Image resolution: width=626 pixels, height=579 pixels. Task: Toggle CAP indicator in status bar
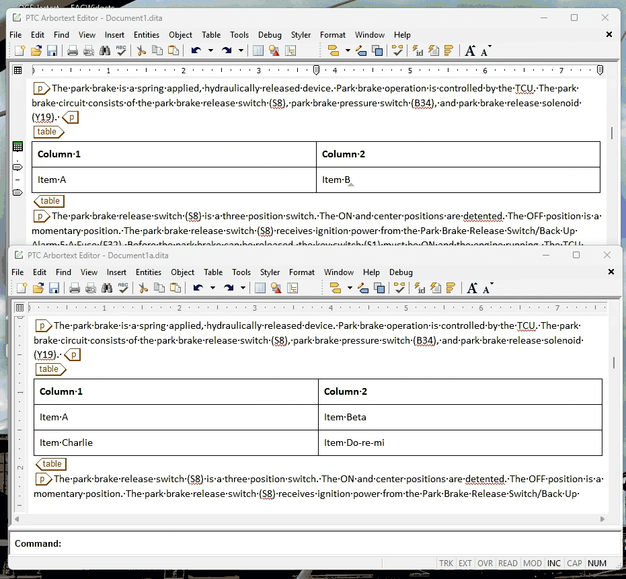coord(574,563)
